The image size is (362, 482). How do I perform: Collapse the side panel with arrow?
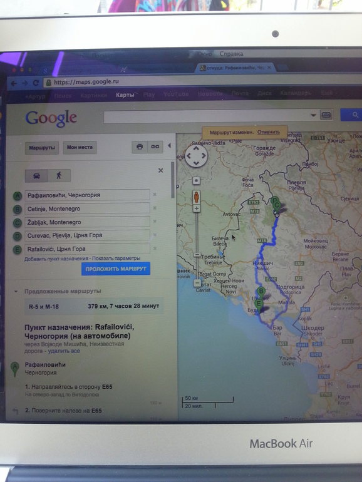pyautogui.click(x=169, y=145)
